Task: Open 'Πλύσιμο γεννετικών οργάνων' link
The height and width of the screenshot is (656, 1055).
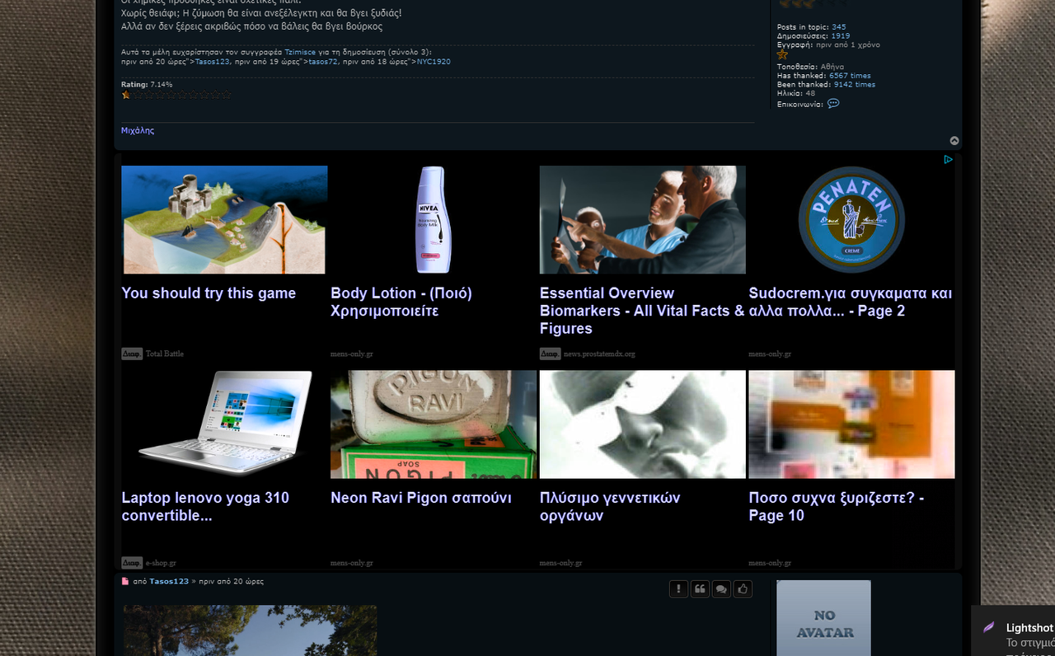Action: (x=610, y=507)
